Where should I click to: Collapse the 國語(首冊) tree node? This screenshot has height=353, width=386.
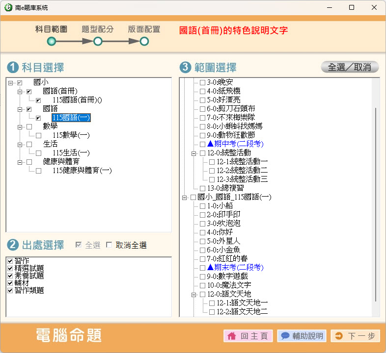point(20,92)
